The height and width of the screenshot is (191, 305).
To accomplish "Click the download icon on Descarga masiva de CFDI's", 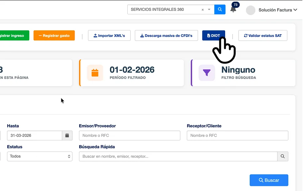I will pos(143,35).
